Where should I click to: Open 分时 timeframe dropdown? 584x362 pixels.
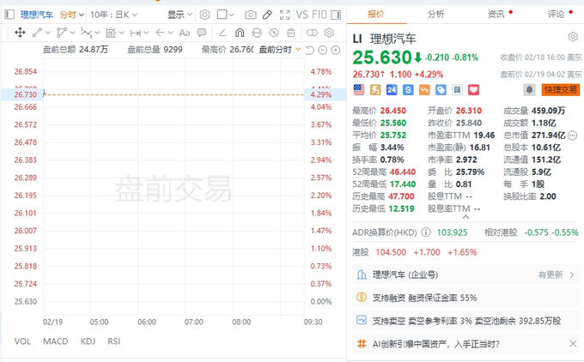point(72,15)
